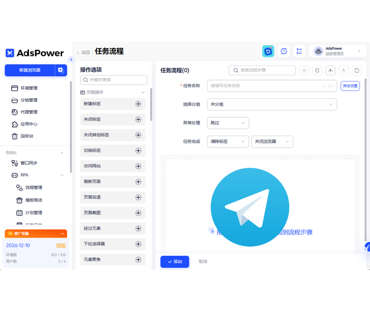370x312 pixels.
Task: Click the 任务名称 input field
Action: (272, 86)
